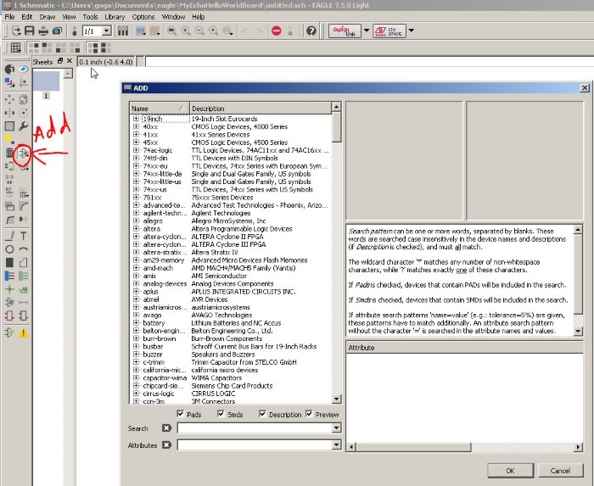This screenshot has width=594, height=486.
Task: Click Cancel in the ADD dialog
Action: coord(560,471)
